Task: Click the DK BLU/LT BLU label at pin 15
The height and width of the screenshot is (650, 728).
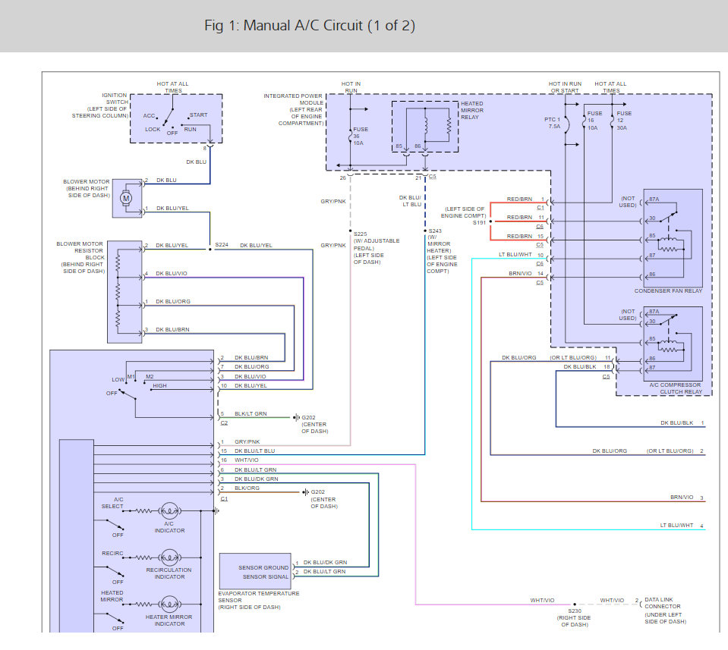Action: click(254, 451)
